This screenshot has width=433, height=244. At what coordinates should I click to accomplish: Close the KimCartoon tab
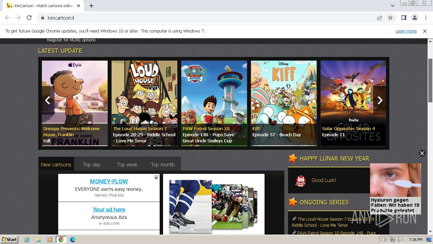pyautogui.click(x=78, y=6)
